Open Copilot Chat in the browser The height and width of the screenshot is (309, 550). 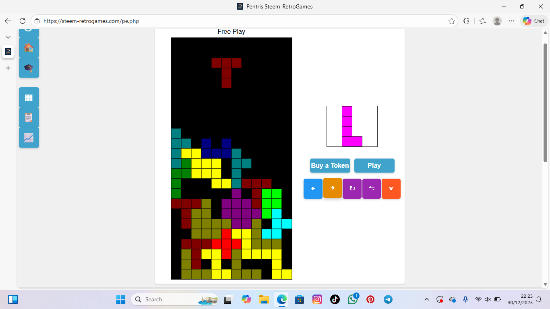(534, 21)
